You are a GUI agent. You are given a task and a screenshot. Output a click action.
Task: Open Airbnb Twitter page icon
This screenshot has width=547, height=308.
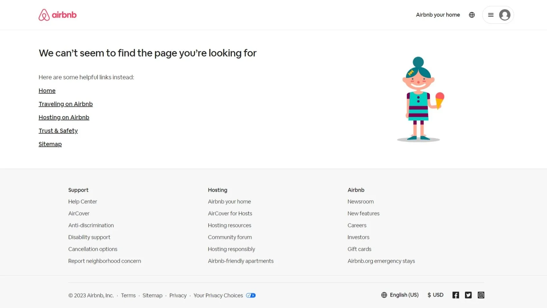[x=468, y=295]
